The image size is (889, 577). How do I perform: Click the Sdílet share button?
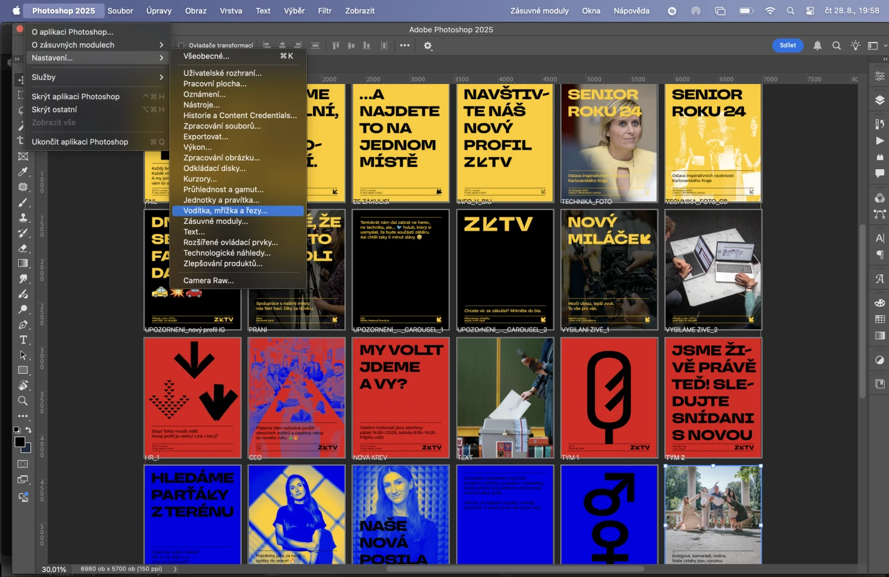[x=788, y=46]
